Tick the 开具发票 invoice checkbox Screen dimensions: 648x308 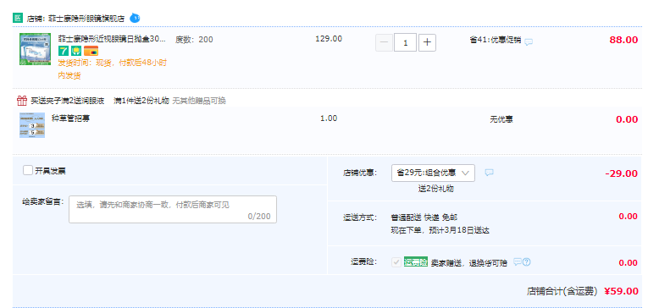click(x=28, y=170)
